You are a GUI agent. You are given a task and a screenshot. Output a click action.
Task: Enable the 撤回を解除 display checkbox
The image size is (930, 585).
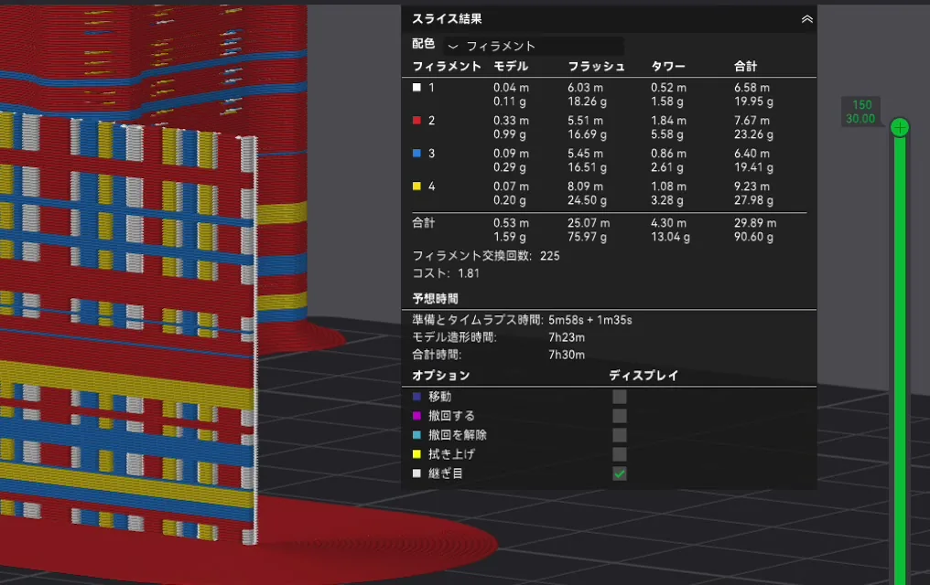tap(619, 435)
